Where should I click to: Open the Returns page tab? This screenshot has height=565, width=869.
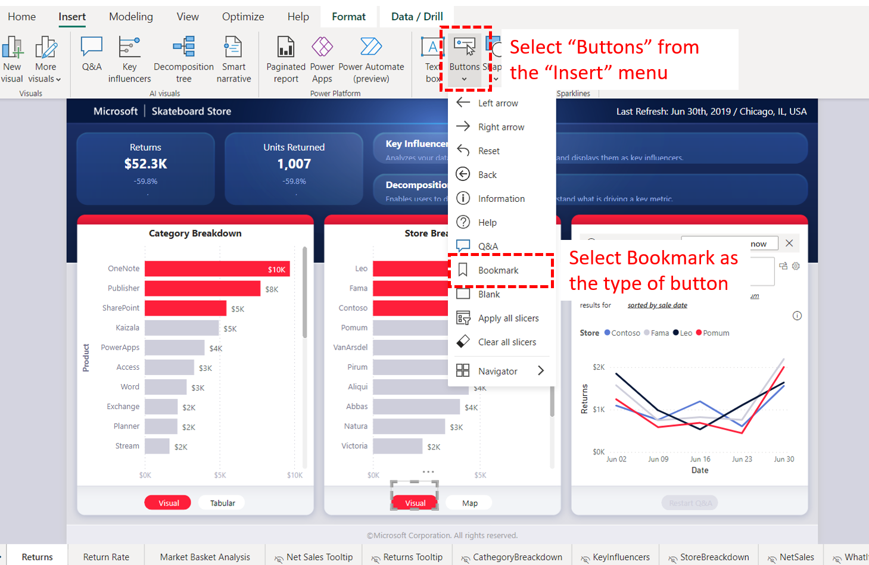pos(37,557)
